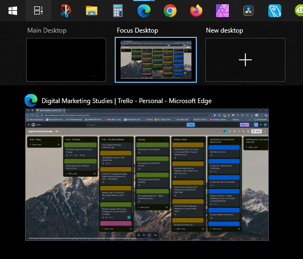The width and height of the screenshot is (303, 259).
Task: Open the Digital Marketing Studies Trello window preview
Action: click(147, 175)
